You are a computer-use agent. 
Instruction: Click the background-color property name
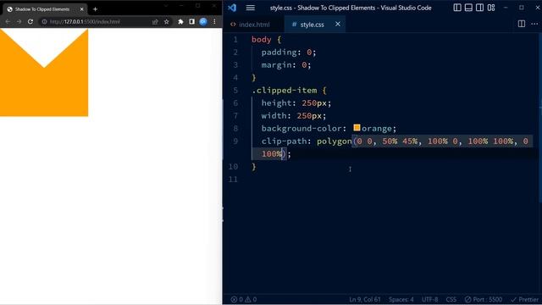[301, 128]
